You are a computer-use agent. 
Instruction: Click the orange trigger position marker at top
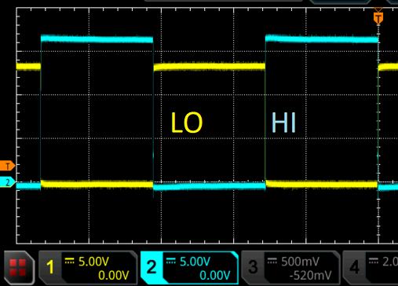tap(378, 16)
